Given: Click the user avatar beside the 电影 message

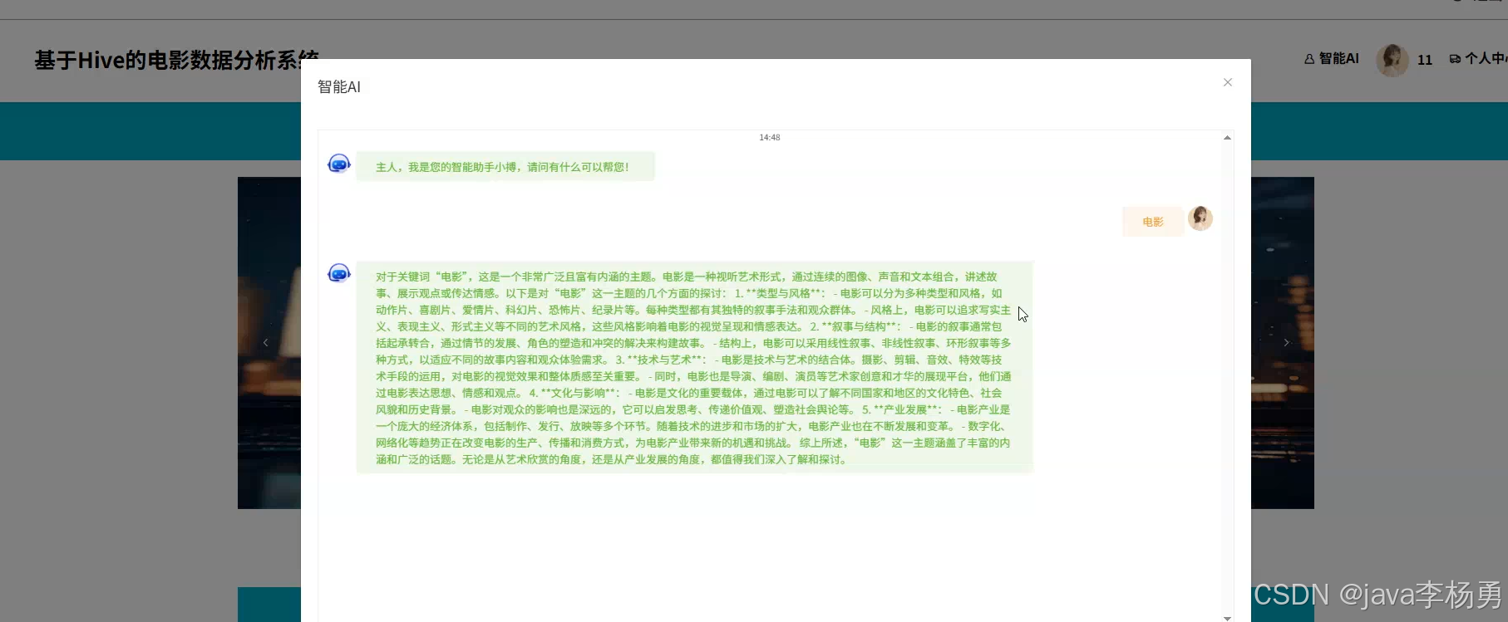Looking at the screenshot, I should (x=1200, y=218).
